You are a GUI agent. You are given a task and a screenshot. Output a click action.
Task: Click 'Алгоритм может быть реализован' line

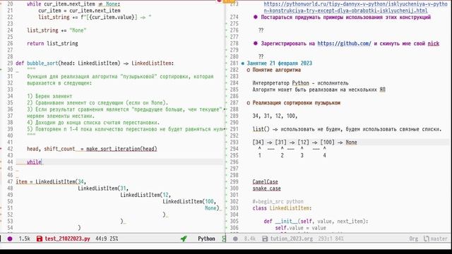(319, 90)
